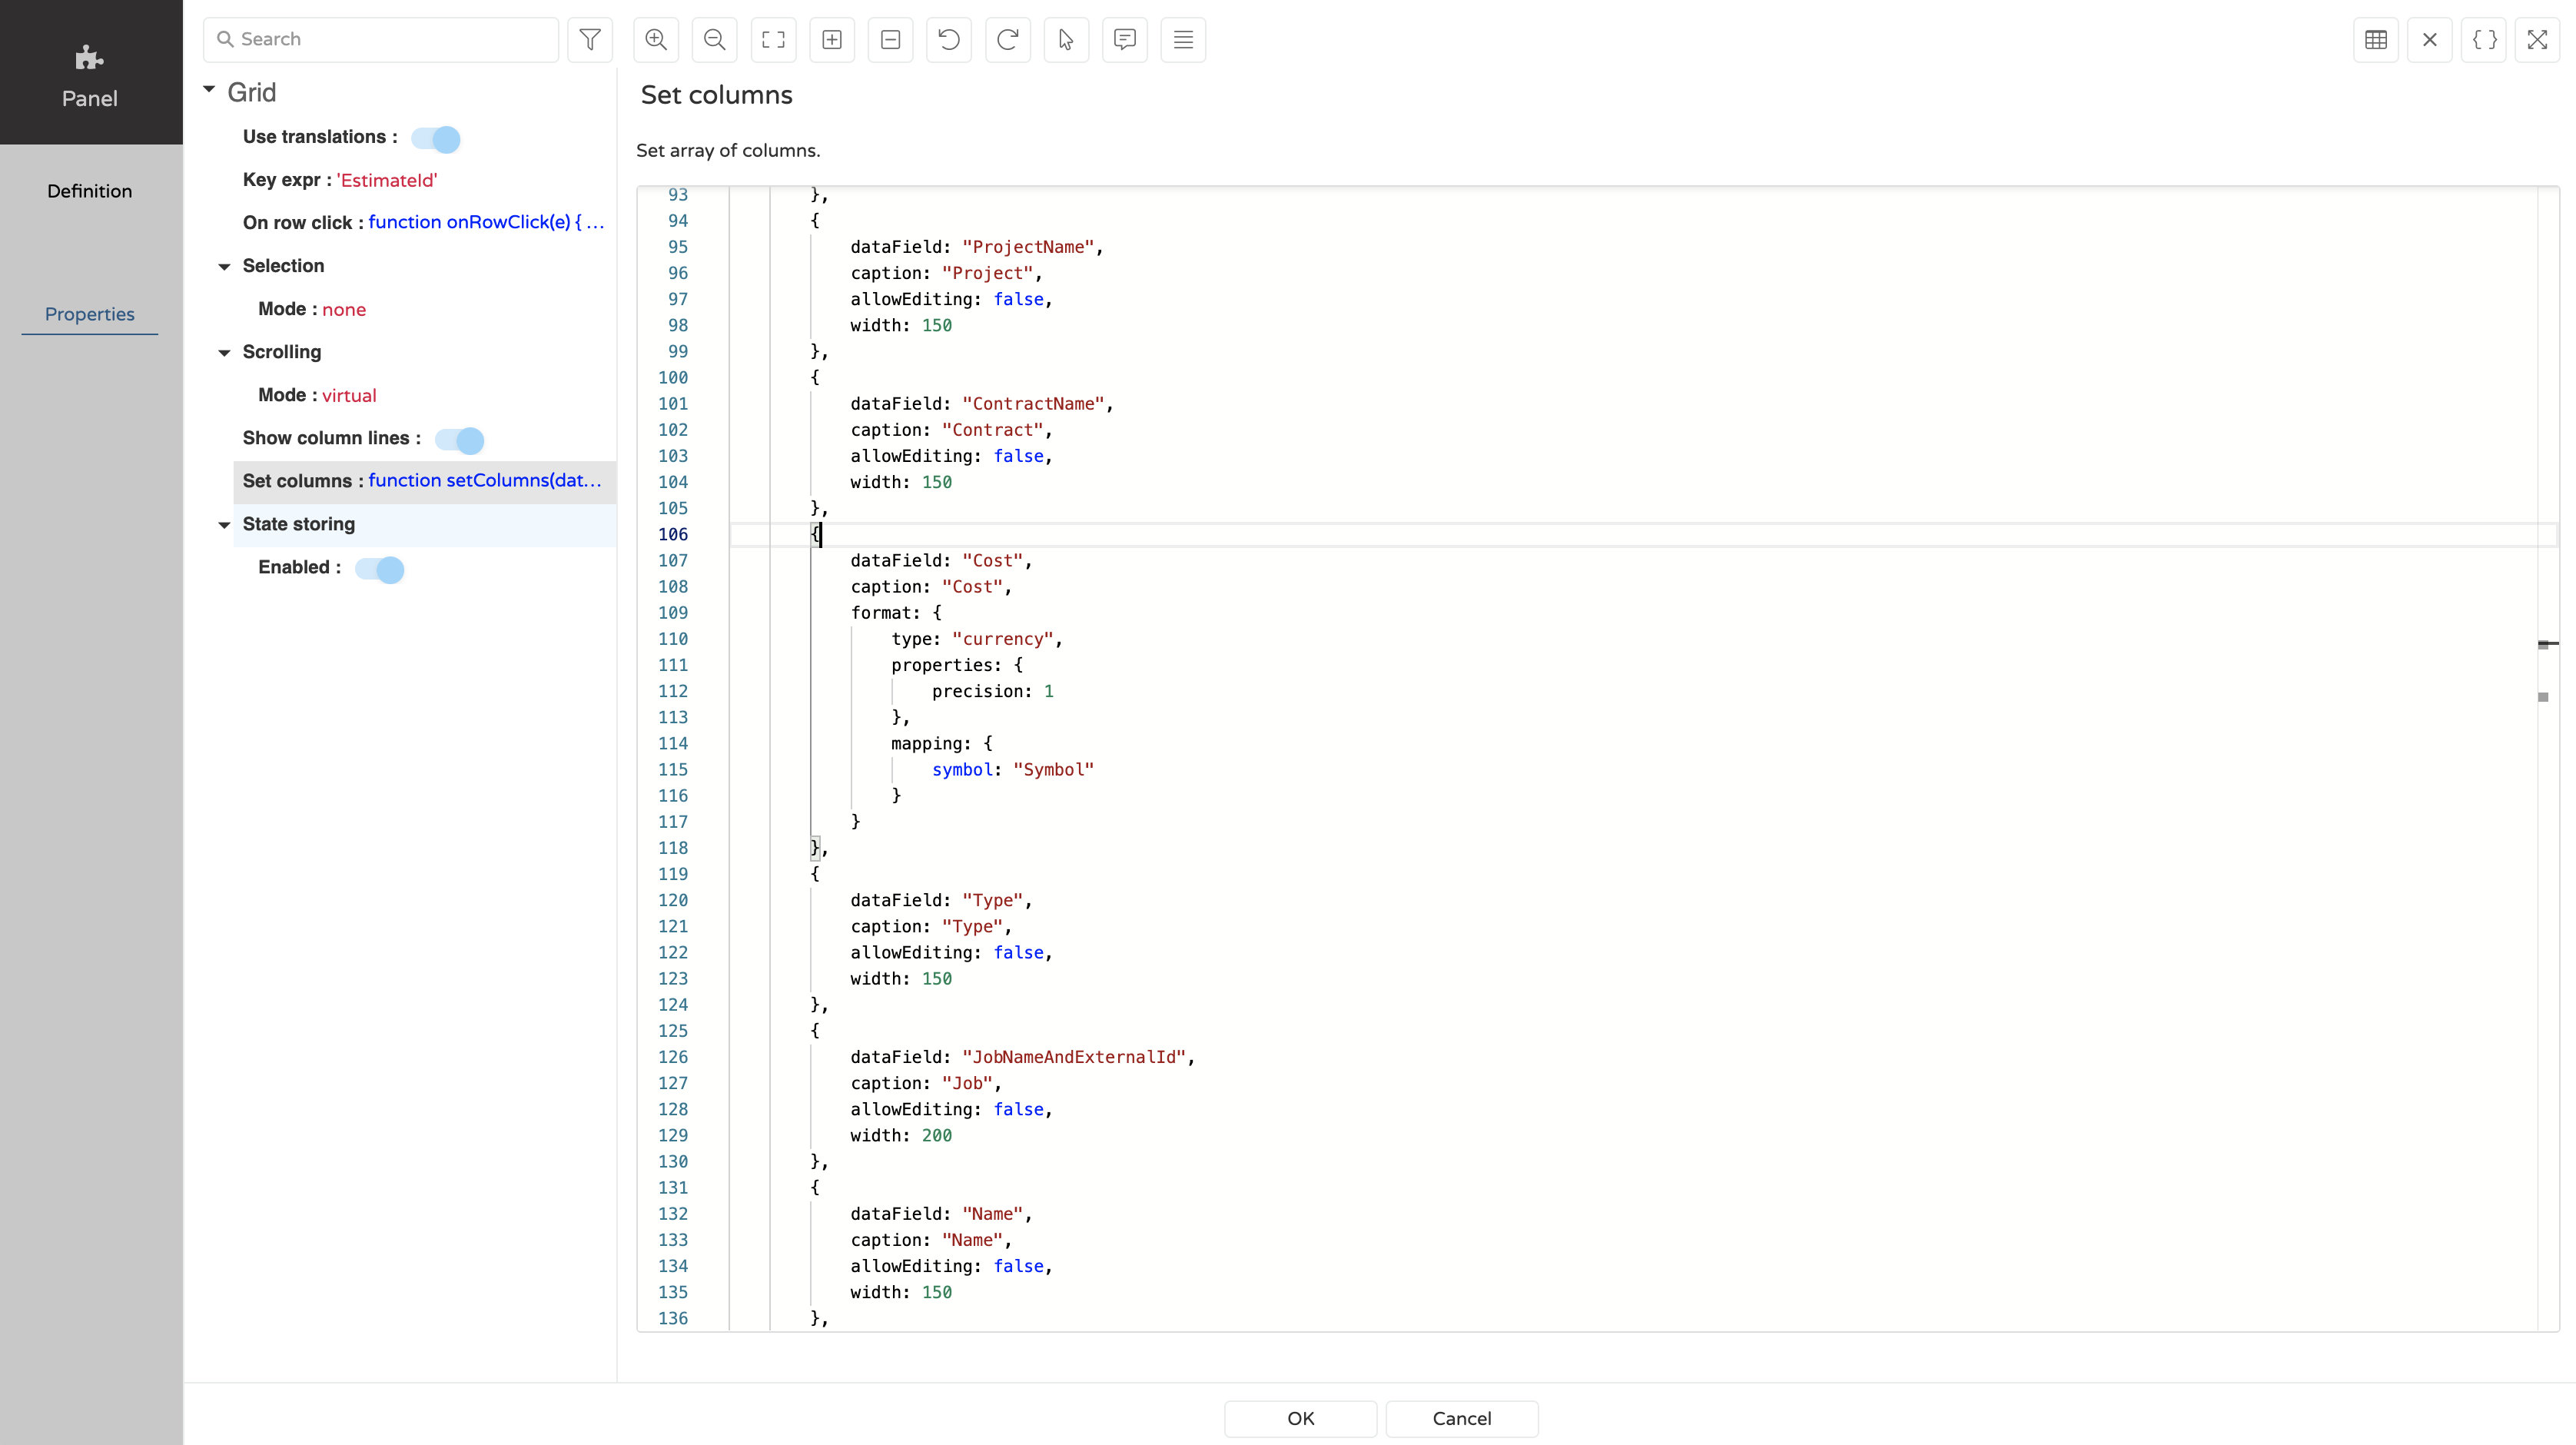The width and height of the screenshot is (2576, 1445).
Task: Toggle the Use translations switch
Action: pos(436,139)
